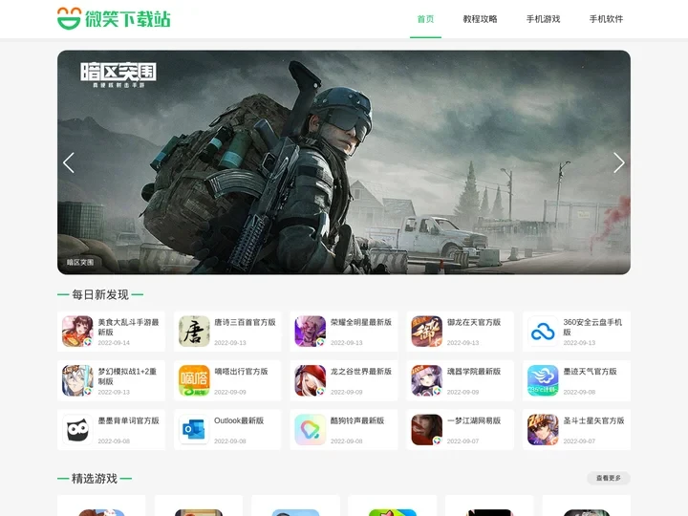Open 唐诗三百首 app icon

pyautogui.click(x=194, y=332)
